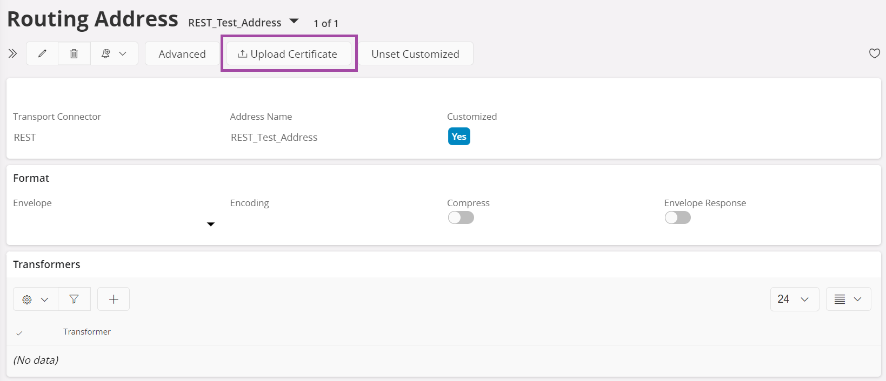
Task: Click the Advanced button
Action: 182,53
